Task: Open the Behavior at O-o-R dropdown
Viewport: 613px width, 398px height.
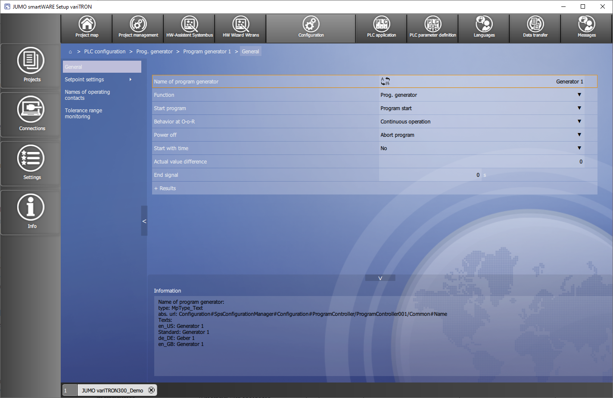Action: point(579,121)
